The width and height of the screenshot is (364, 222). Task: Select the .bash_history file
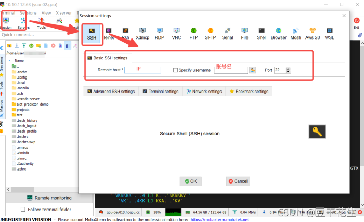[x=24, y=120]
